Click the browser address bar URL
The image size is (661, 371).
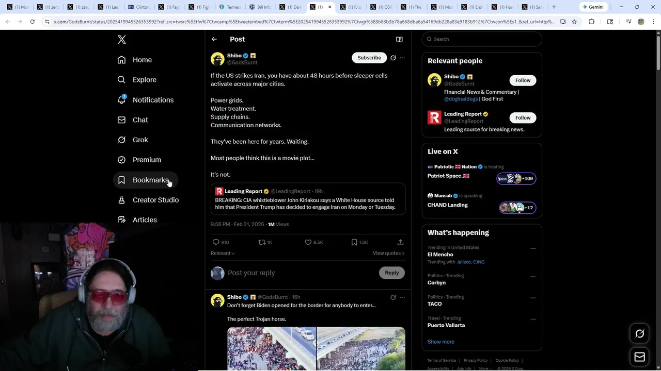tap(304, 22)
